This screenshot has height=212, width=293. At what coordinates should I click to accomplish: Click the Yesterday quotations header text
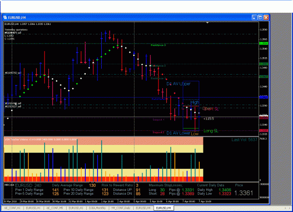[x=16, y=30]
